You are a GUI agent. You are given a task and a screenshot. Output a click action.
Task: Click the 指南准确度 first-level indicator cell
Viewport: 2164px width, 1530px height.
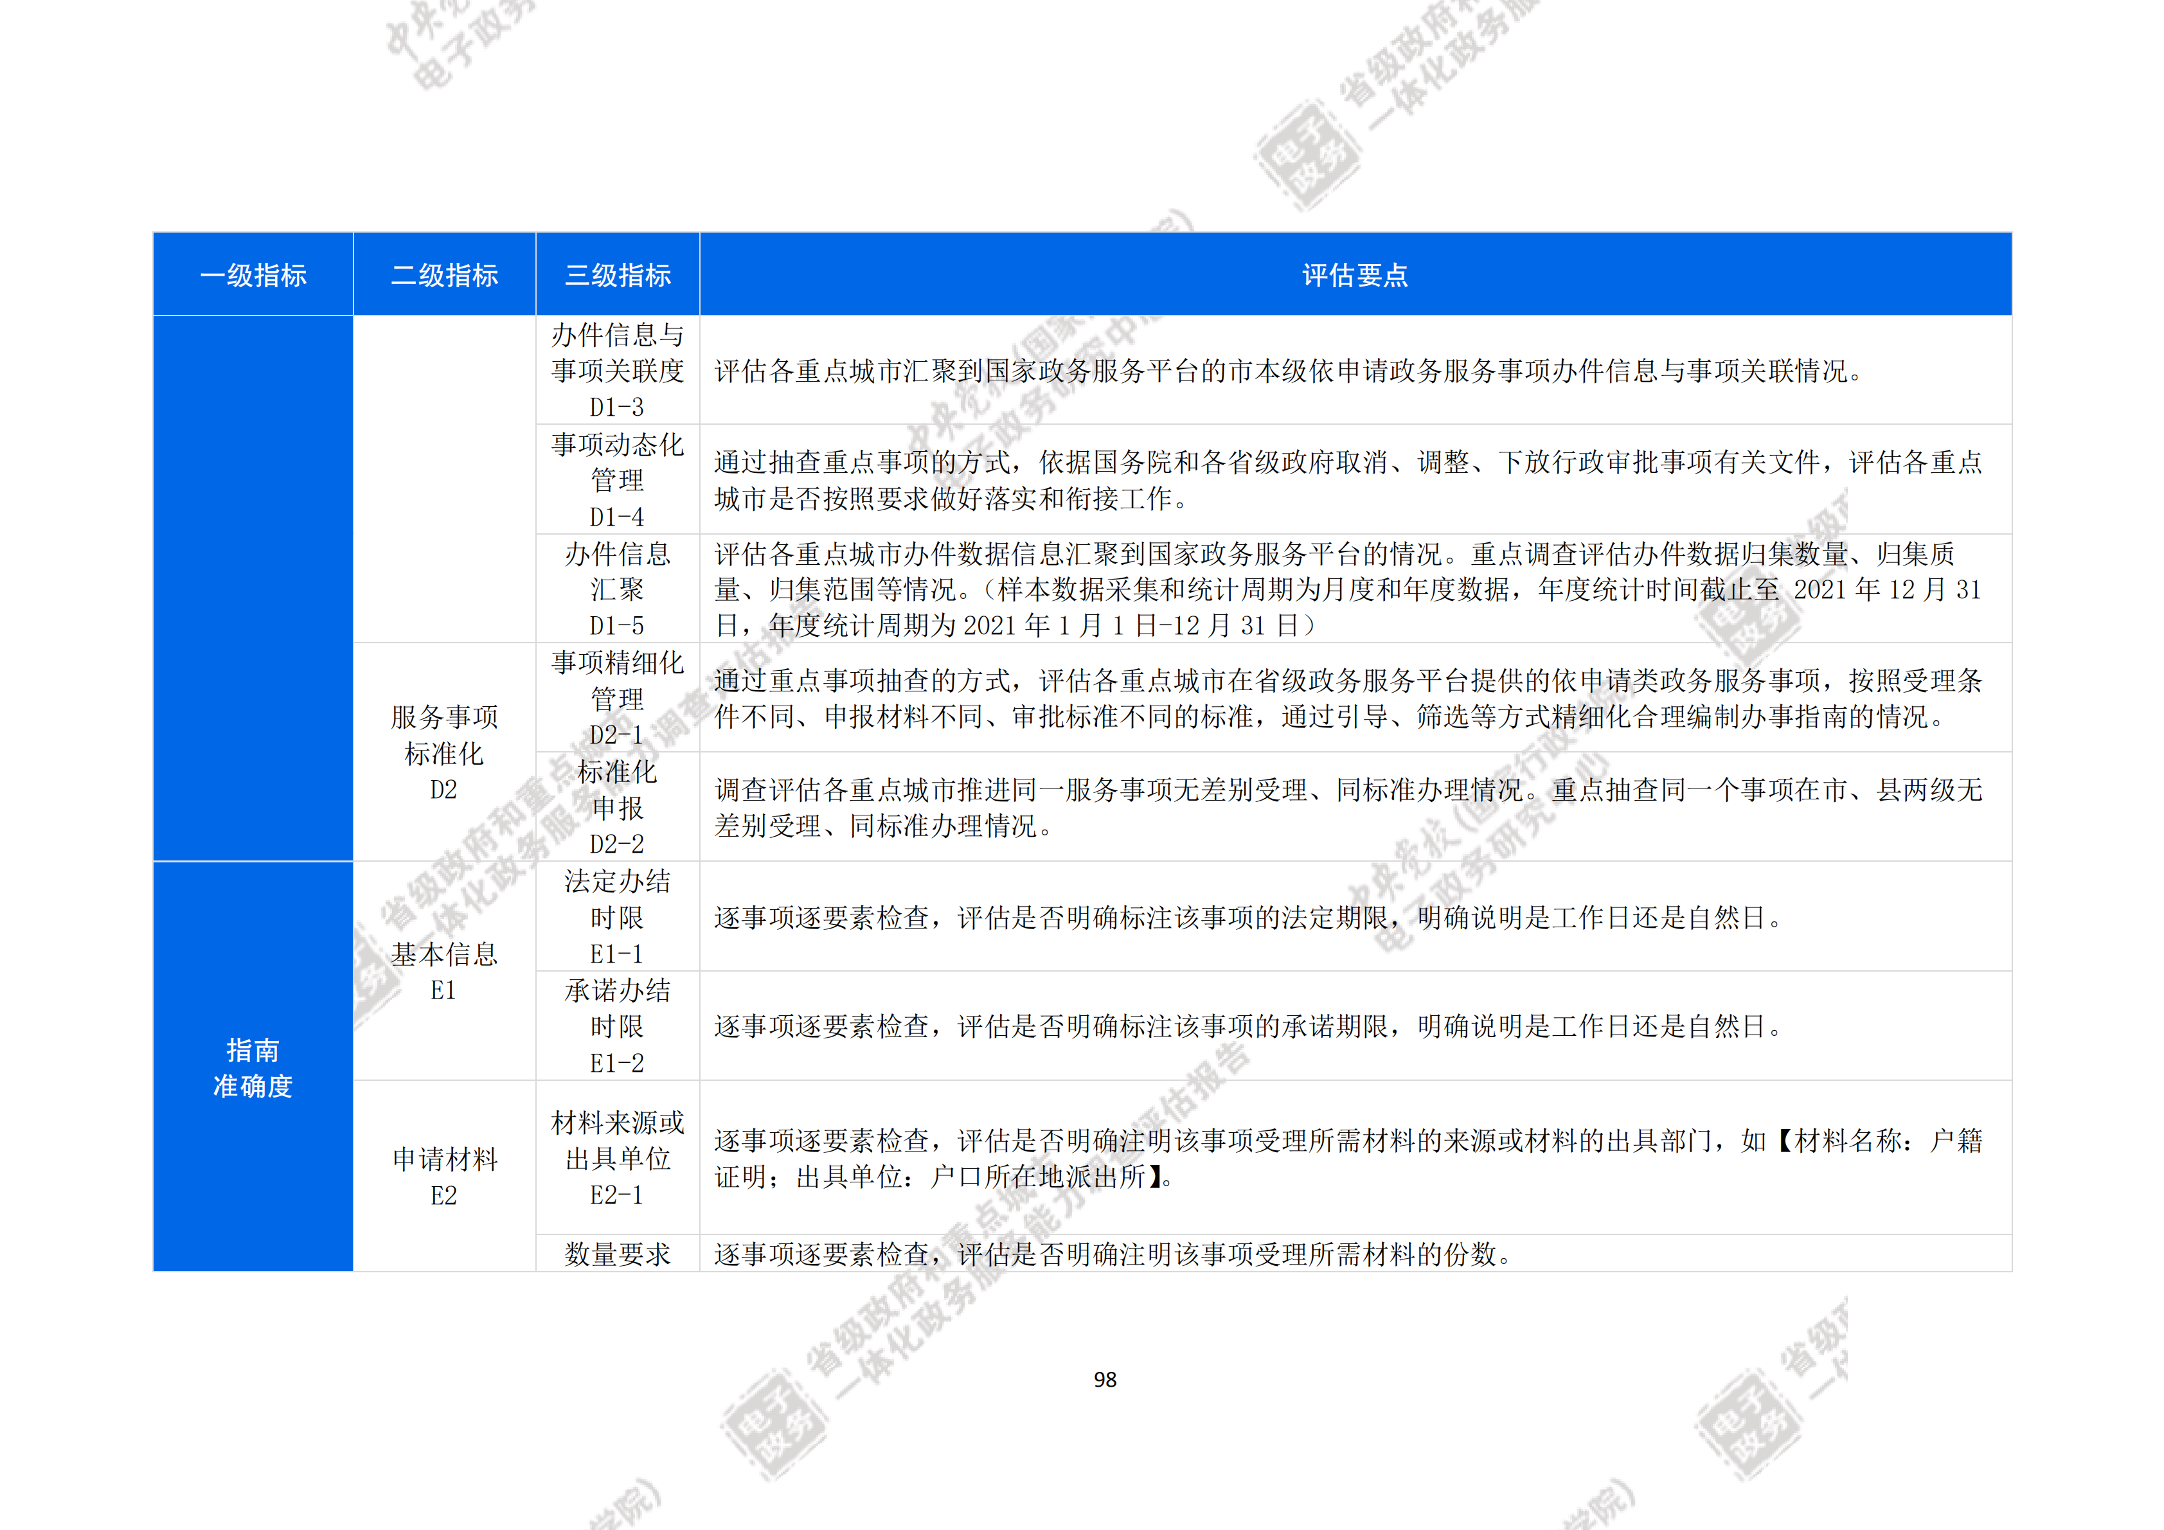coord(253,1067)
